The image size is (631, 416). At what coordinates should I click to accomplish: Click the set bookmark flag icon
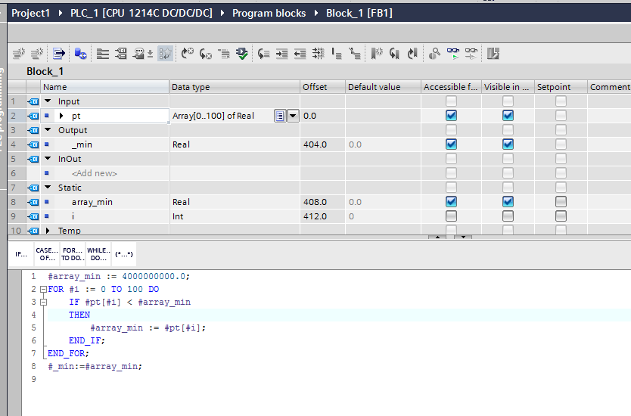(377, 54)
